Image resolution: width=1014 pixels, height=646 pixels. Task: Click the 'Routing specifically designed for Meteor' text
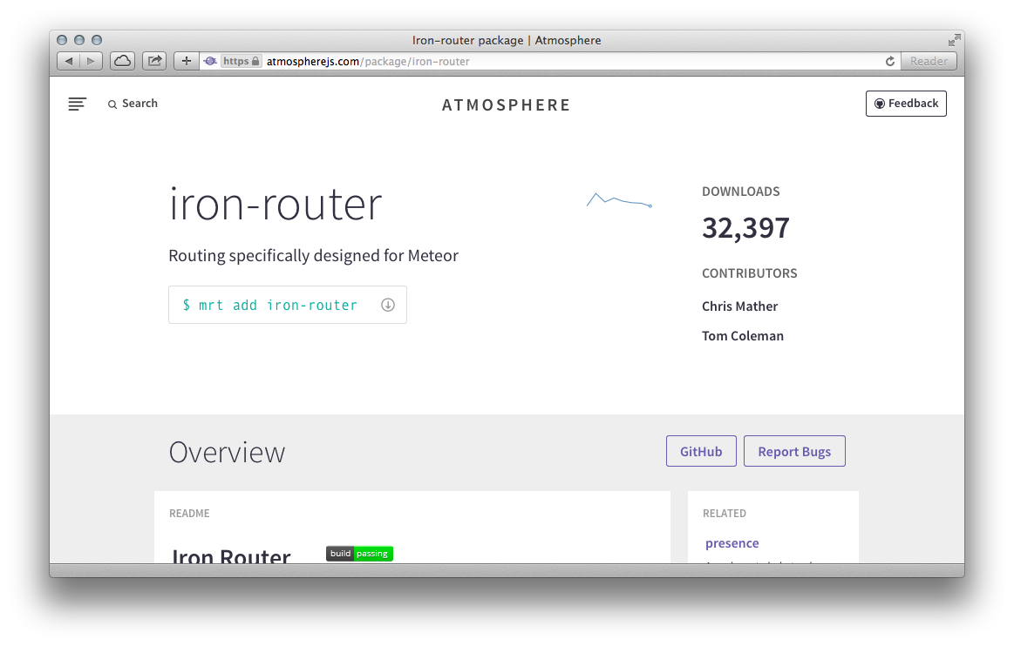pos(313,256)
